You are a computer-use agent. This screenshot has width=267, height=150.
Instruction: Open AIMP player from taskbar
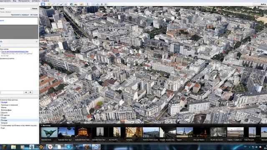point(41,147)
